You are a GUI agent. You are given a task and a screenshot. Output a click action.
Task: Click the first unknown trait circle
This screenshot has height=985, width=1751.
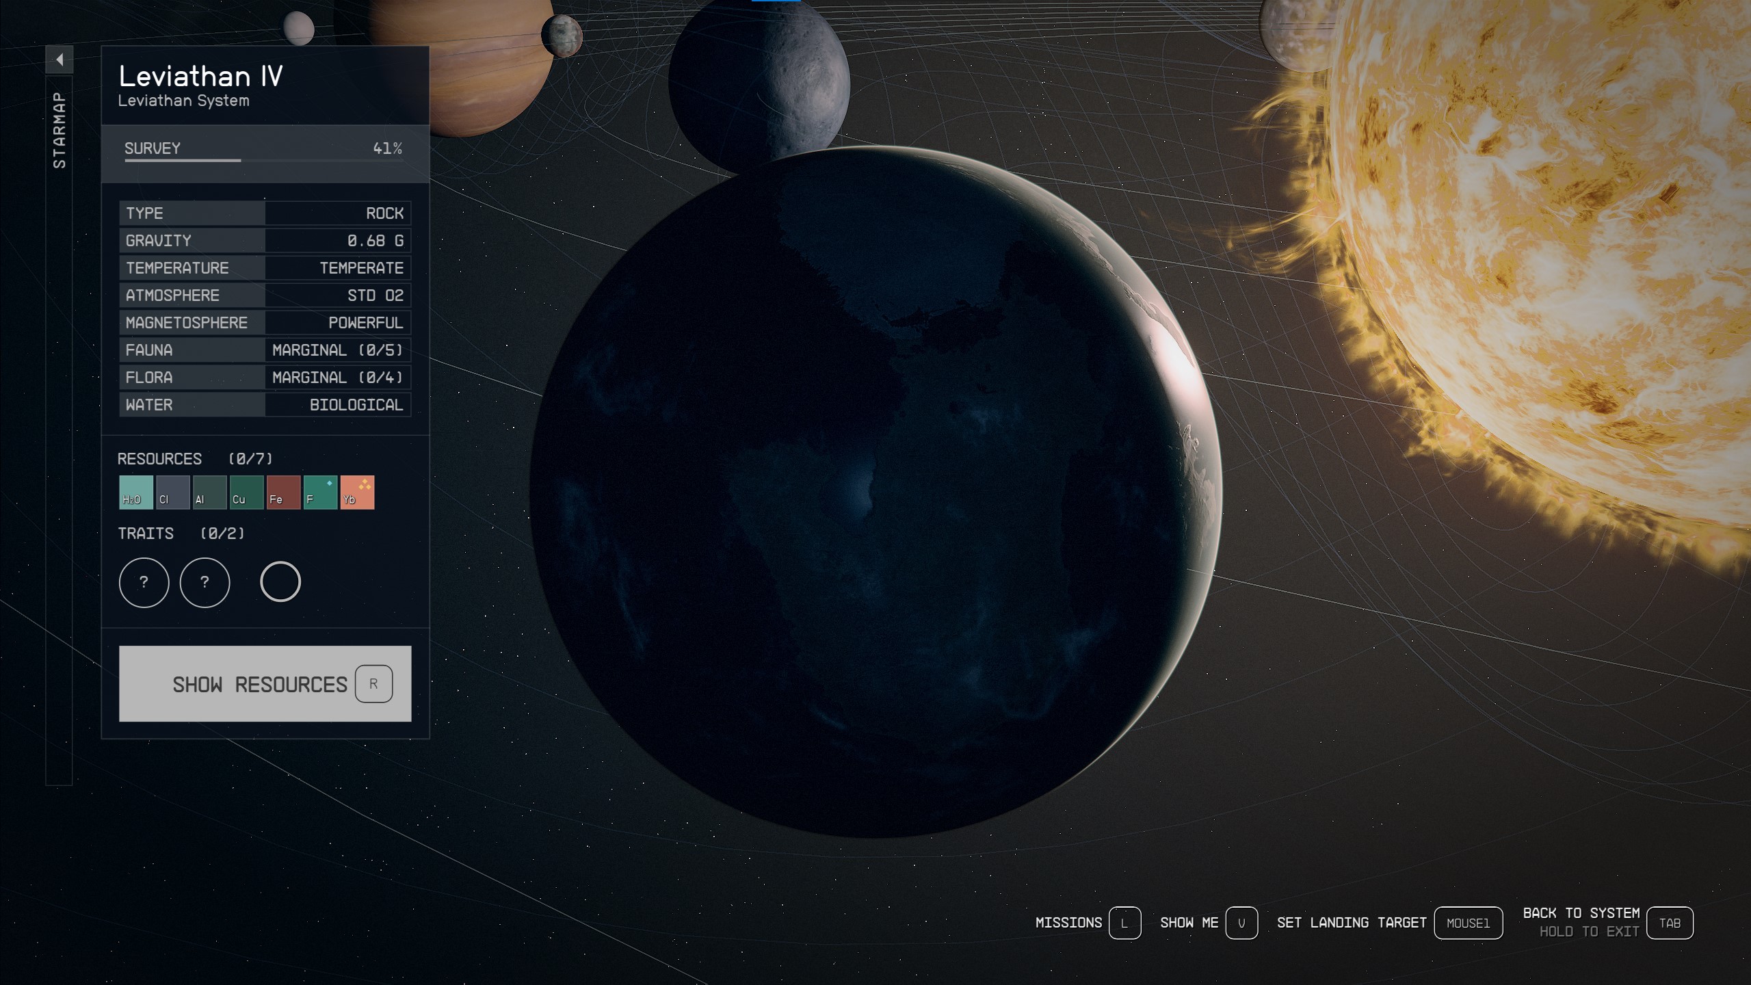[x=144, y=582]
